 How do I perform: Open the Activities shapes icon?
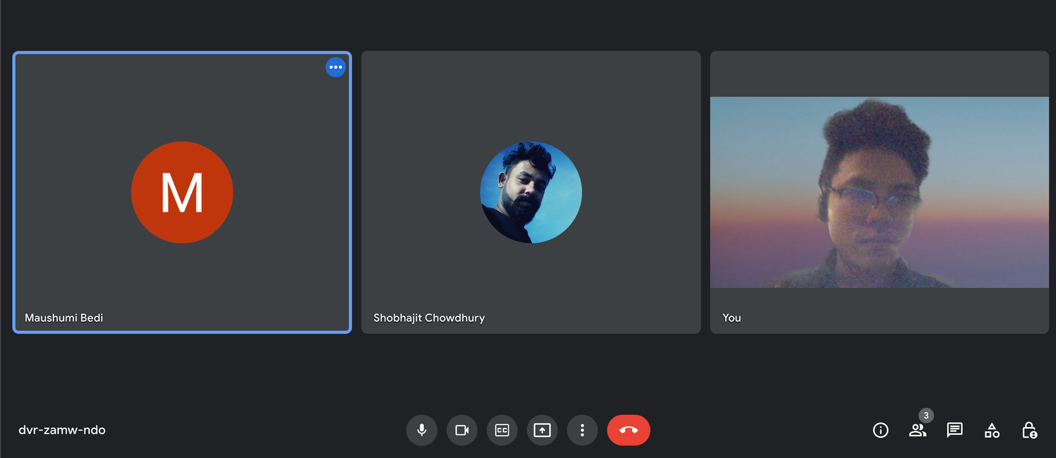[x=992, y=430]
